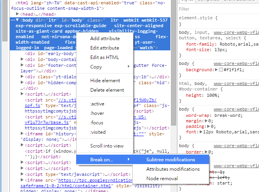Select Delete element menu option
Viewport: 259px width, 192px height.
click(107, 90)
